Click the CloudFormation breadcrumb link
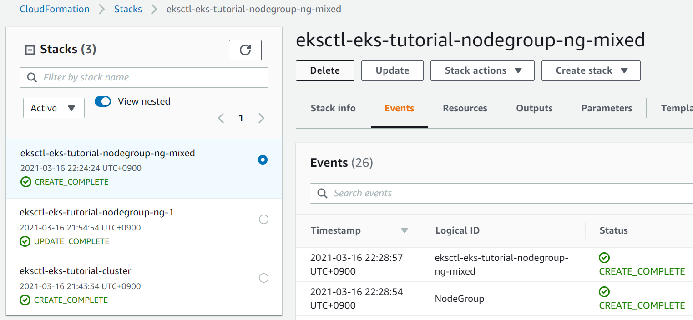 (55, 9)
